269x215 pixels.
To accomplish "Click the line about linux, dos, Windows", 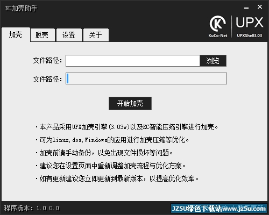I will coord(112,140).
